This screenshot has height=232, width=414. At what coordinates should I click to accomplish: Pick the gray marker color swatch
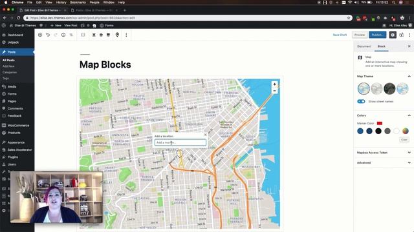(387, 131)
